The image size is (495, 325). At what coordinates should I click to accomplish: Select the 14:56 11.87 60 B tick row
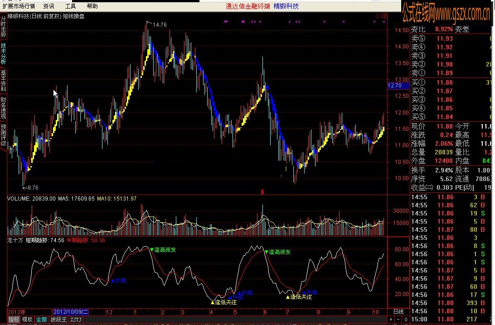point(452,287)
